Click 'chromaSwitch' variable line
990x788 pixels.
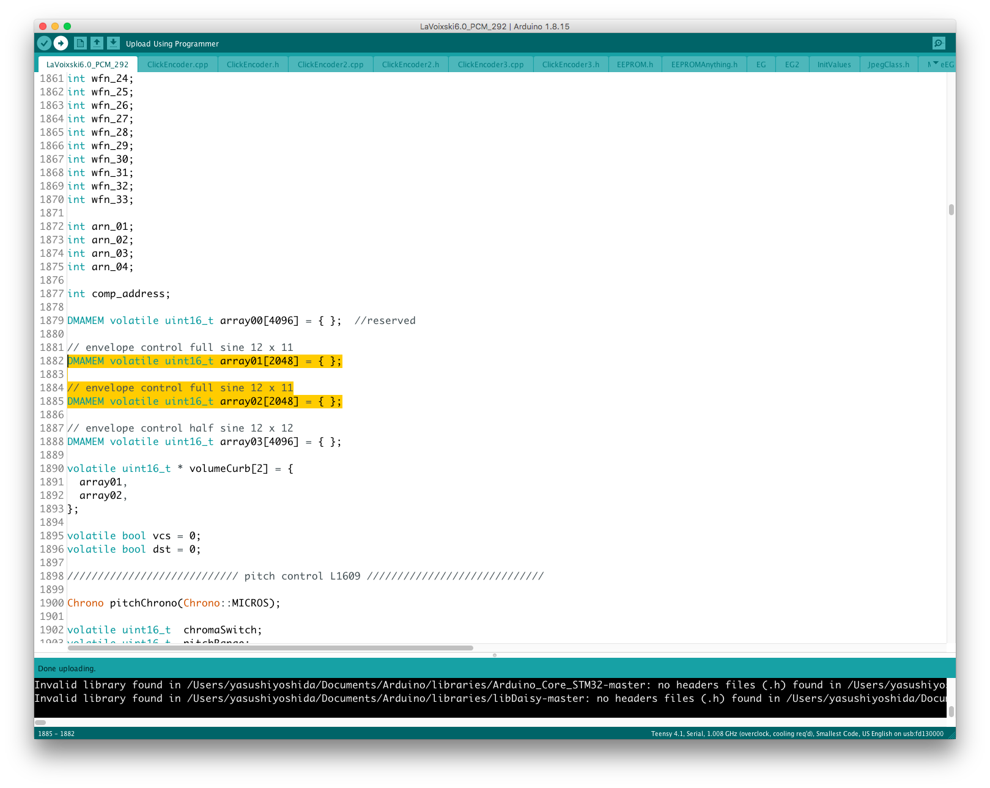click(x=164, y=630)
